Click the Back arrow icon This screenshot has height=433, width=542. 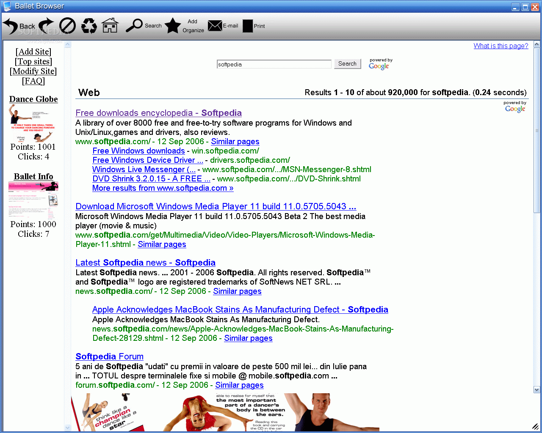tap(10, 26)
